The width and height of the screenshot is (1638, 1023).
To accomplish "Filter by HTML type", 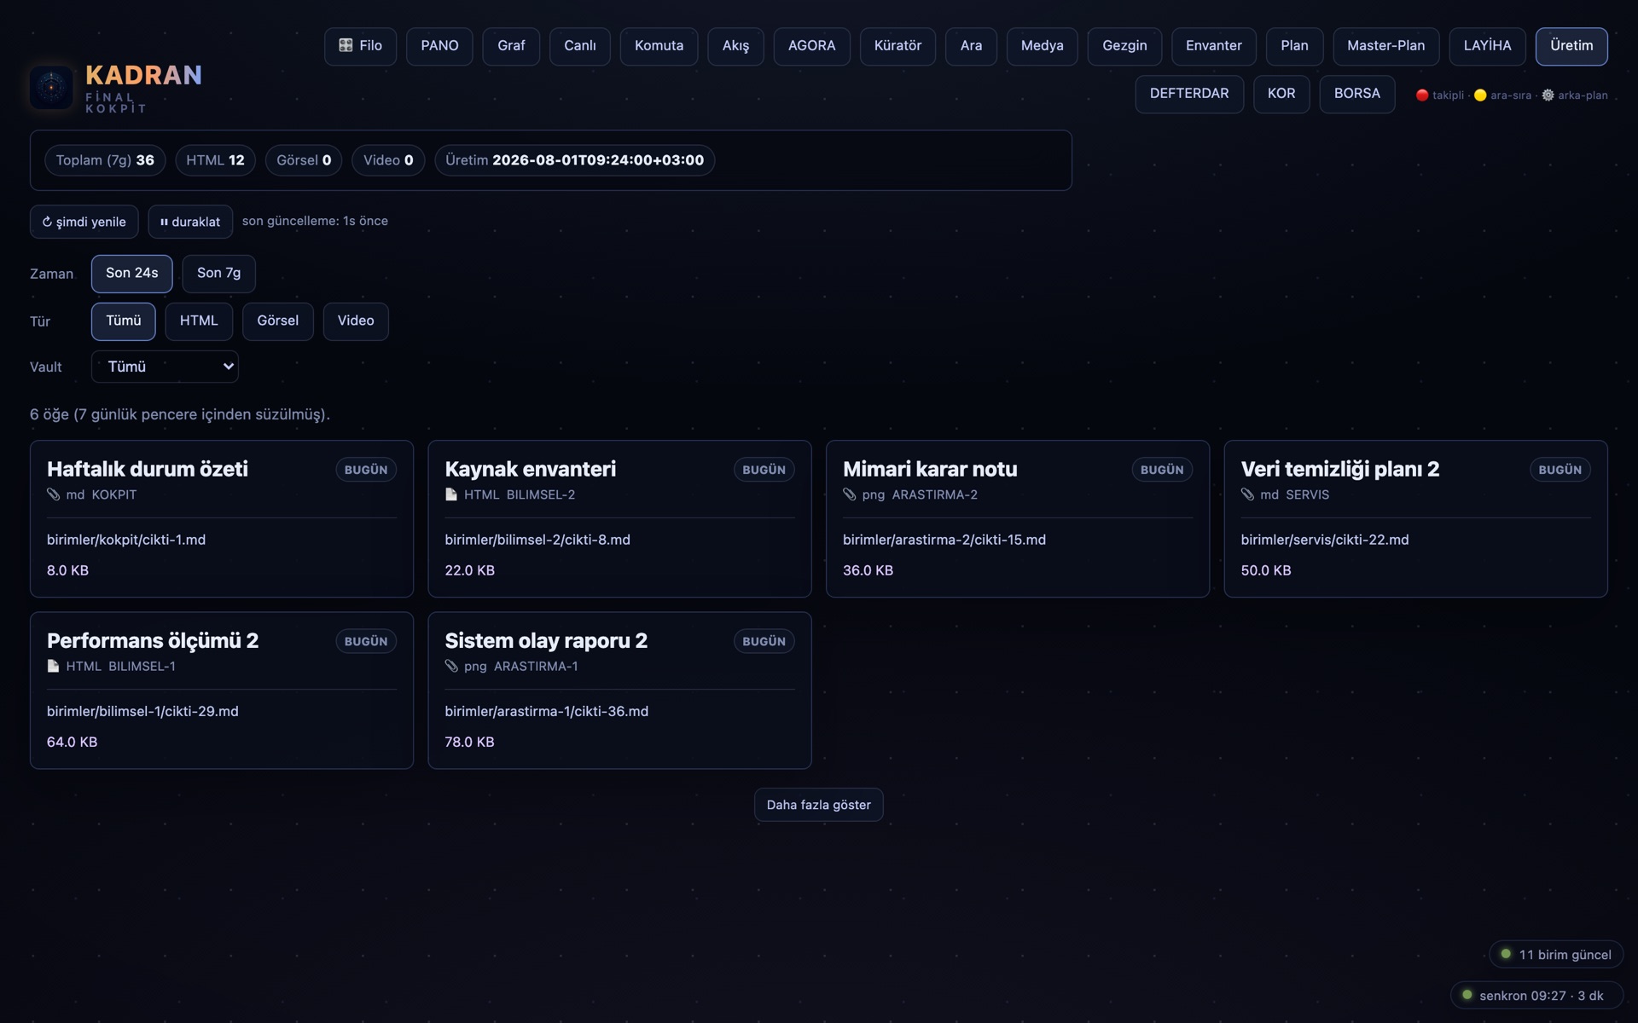I will click(x=199, y=321).
